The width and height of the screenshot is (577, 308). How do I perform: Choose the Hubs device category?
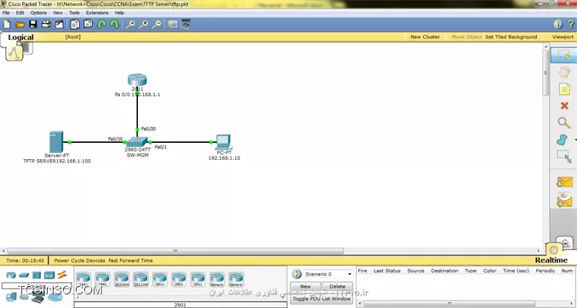[x=37, y=275]
